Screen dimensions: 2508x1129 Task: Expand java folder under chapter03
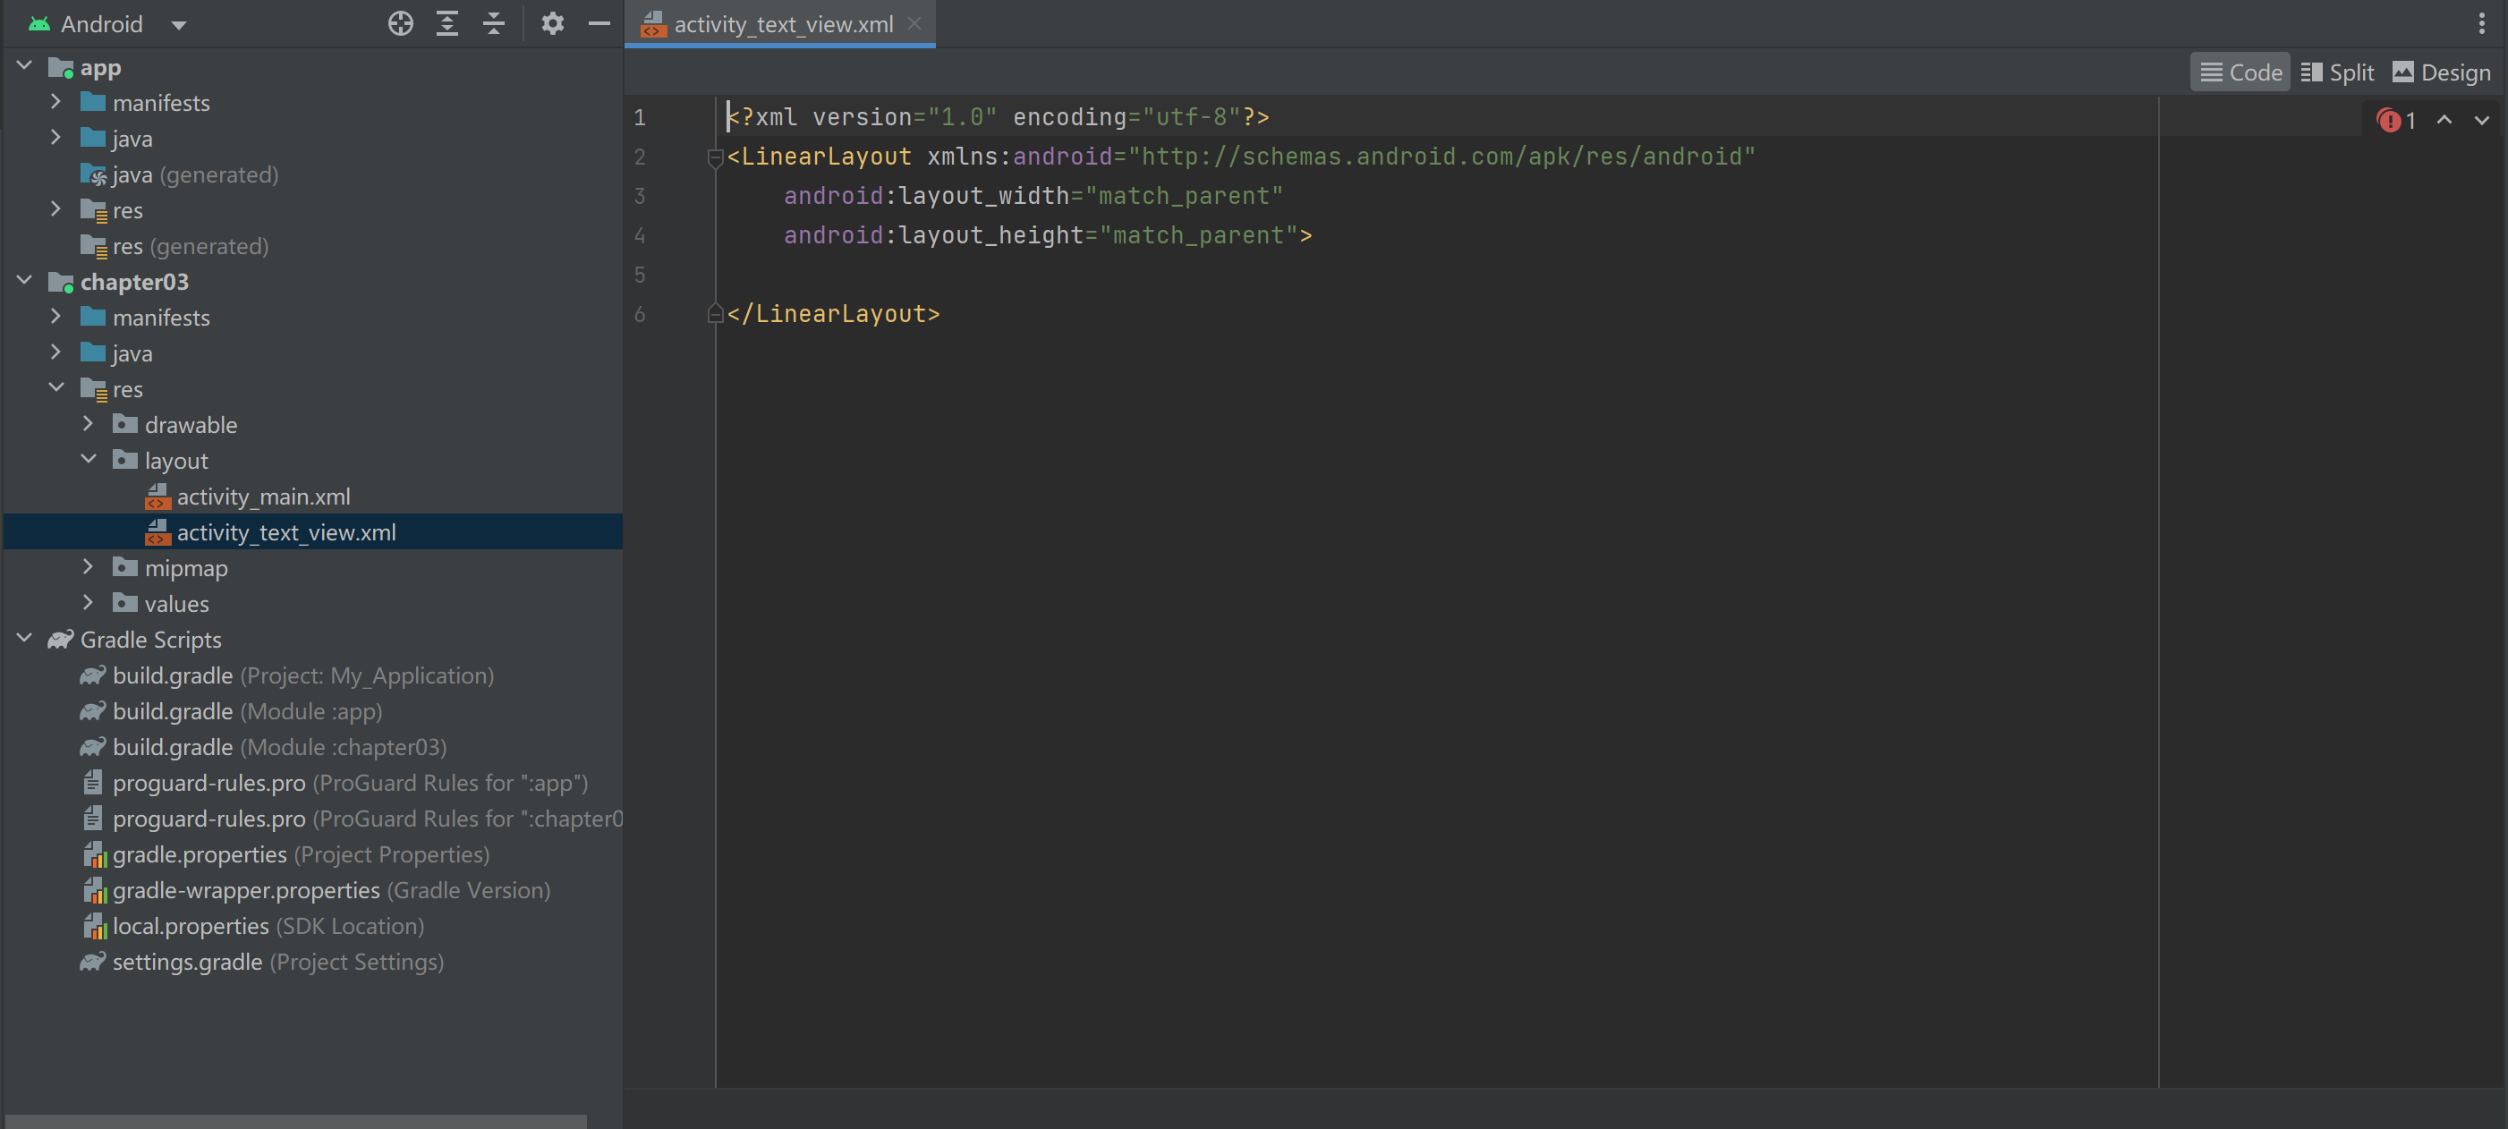click(55, 352)
